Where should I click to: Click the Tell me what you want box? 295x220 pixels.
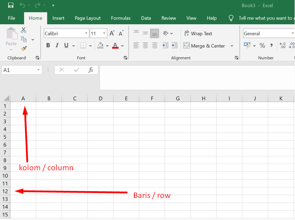[x=265, y=18]
